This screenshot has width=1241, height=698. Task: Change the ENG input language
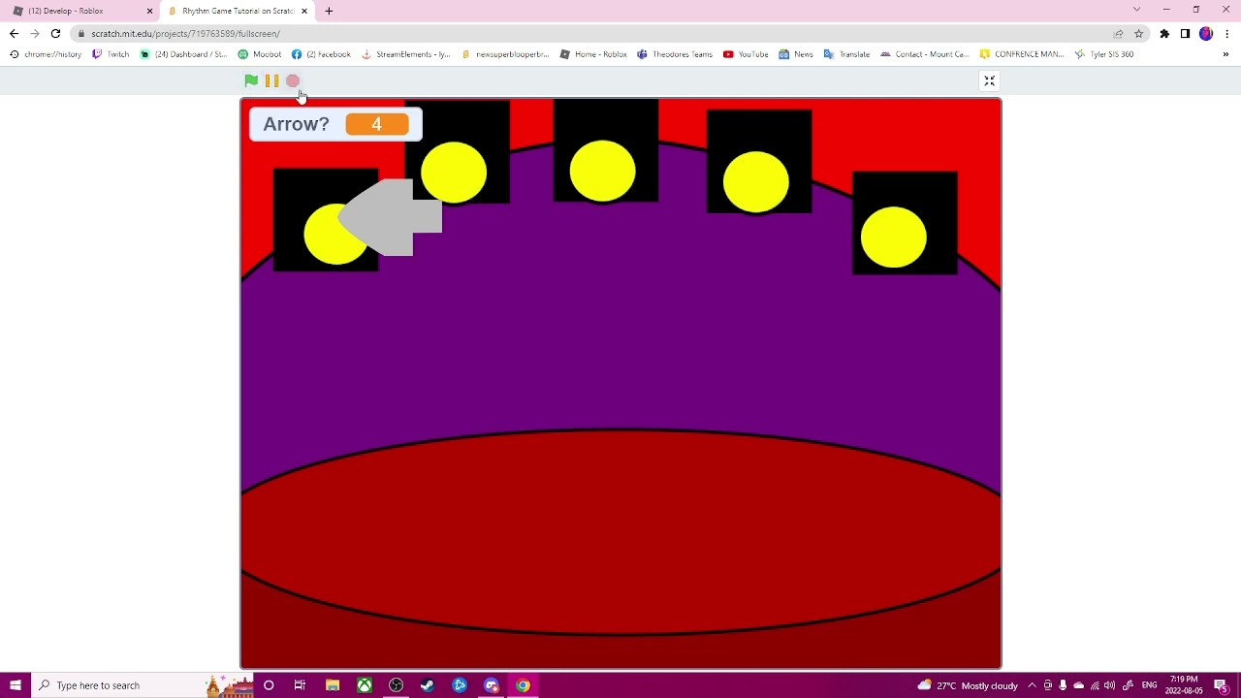(x=1150, y=685)
